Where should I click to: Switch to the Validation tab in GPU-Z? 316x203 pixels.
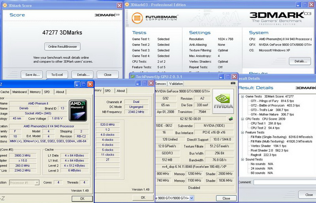176,83
